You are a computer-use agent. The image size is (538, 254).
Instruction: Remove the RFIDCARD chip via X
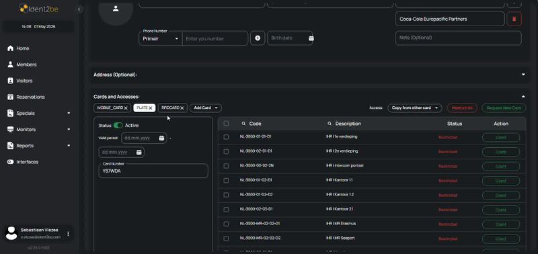click(182, 108)
